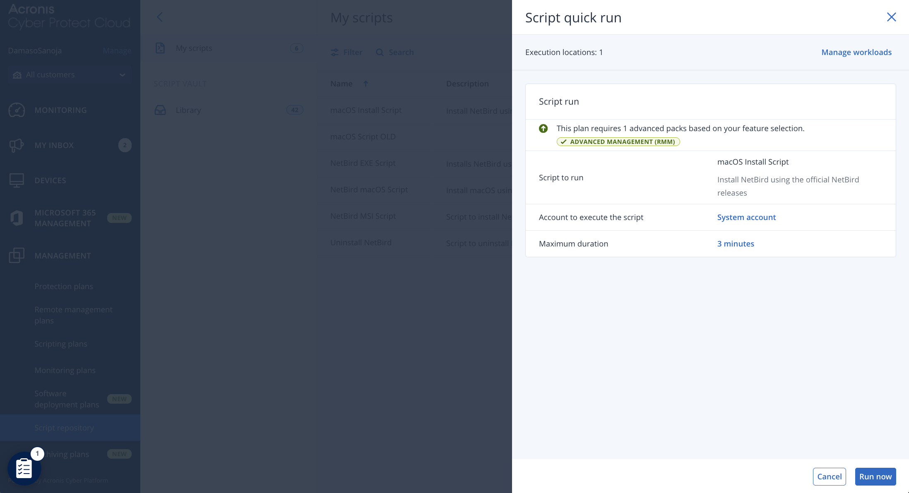Change the System account setting
The height and width of the screenshot is (493, 909).
coord(746,217)
